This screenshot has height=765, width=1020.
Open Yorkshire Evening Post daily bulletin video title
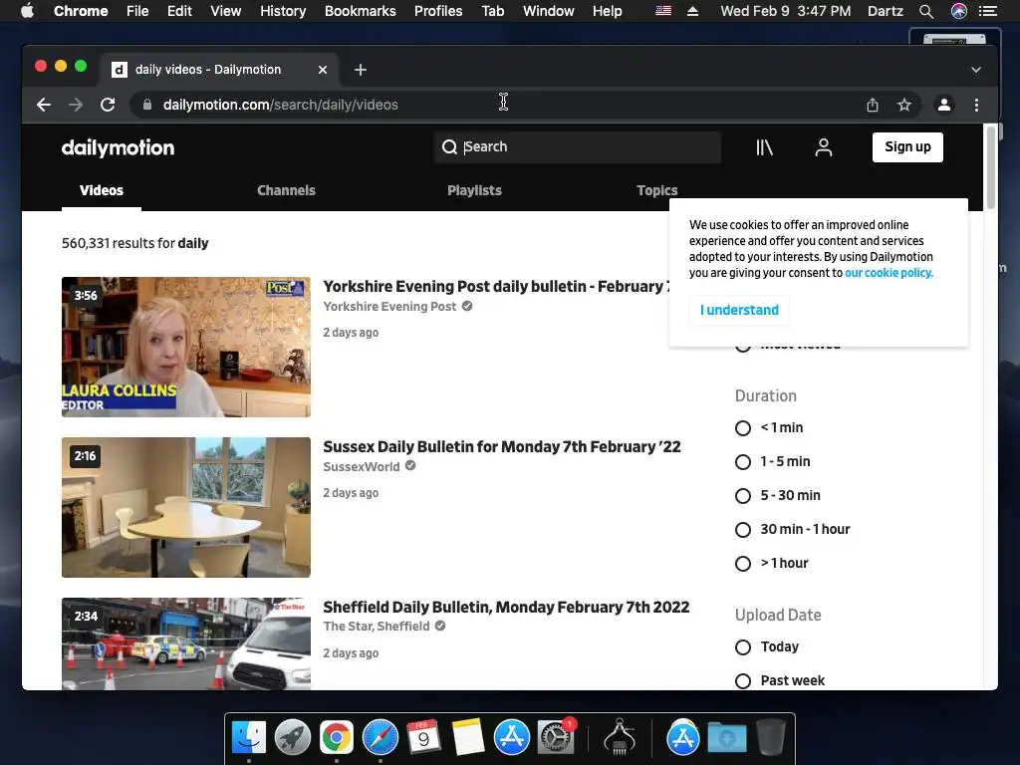coord(496,287)
